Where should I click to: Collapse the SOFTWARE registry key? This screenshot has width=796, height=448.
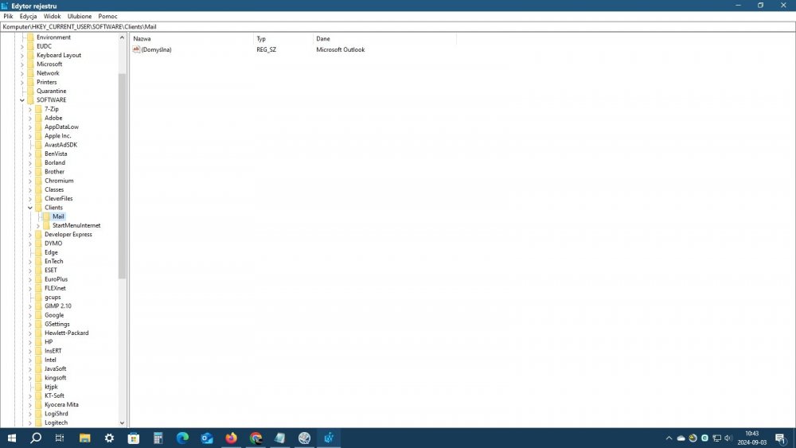[x=22, y=100]
